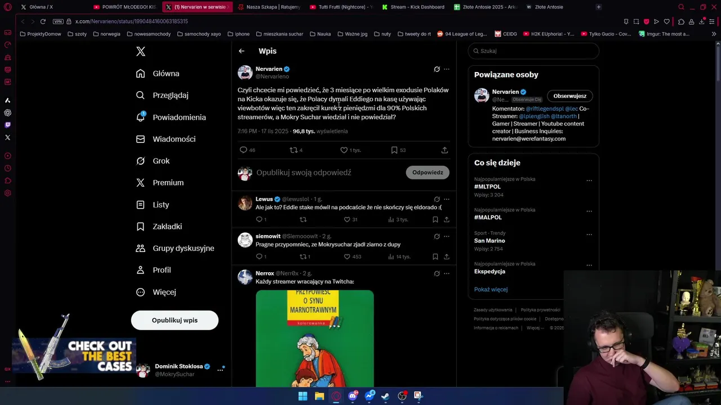Open Wiadomości in the X sidebar
This screenshot has width=721, height=405.
coord(166,139)
